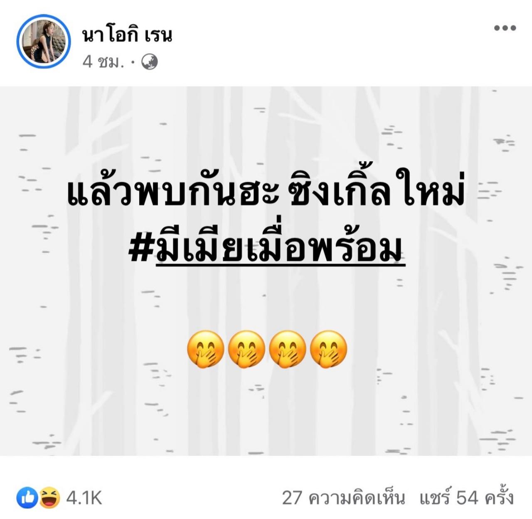Open the three-dot post options menu
532x519 pixels.
[x=505, y=28]
